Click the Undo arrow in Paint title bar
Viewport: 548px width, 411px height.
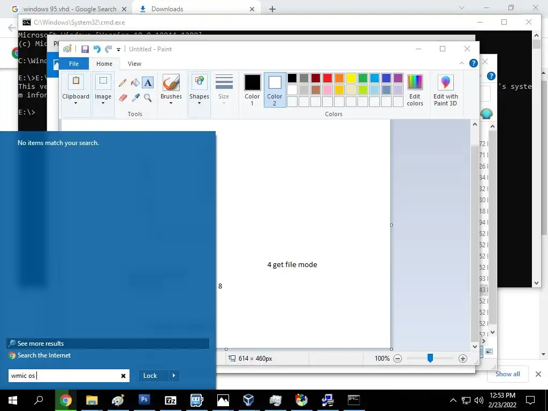tap(97, 49)
